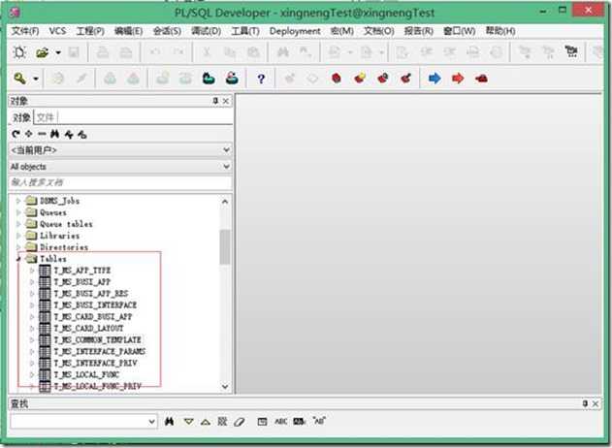
Task: Click the minus icon in object browser
Action: [42, 134]
